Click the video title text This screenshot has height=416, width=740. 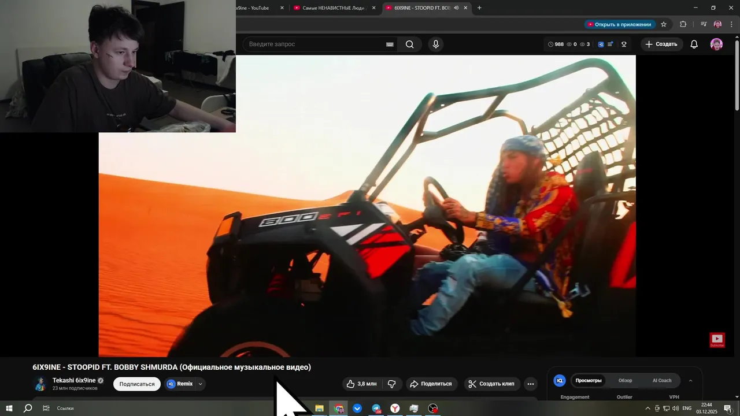(x=172, y=367)
